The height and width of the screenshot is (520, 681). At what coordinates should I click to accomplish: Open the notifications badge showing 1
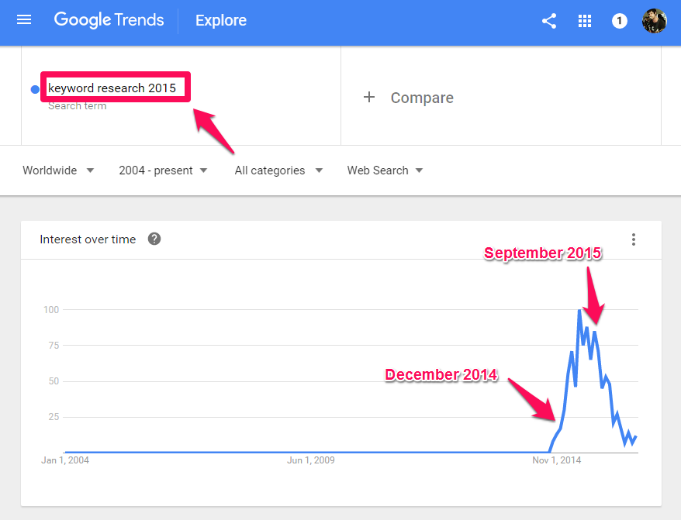coord(619,21)
